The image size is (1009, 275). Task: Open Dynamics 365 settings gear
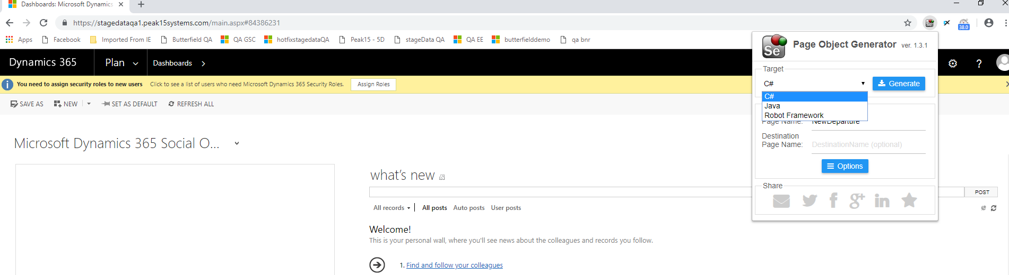(953, 63)
